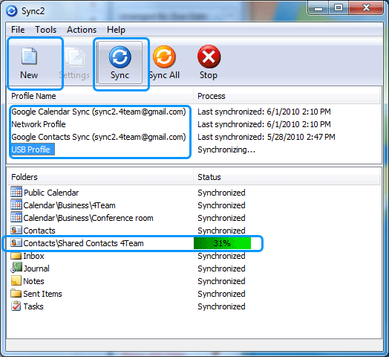Click the Folders column header
Screen dimensions: 389x357
(24, 177)
